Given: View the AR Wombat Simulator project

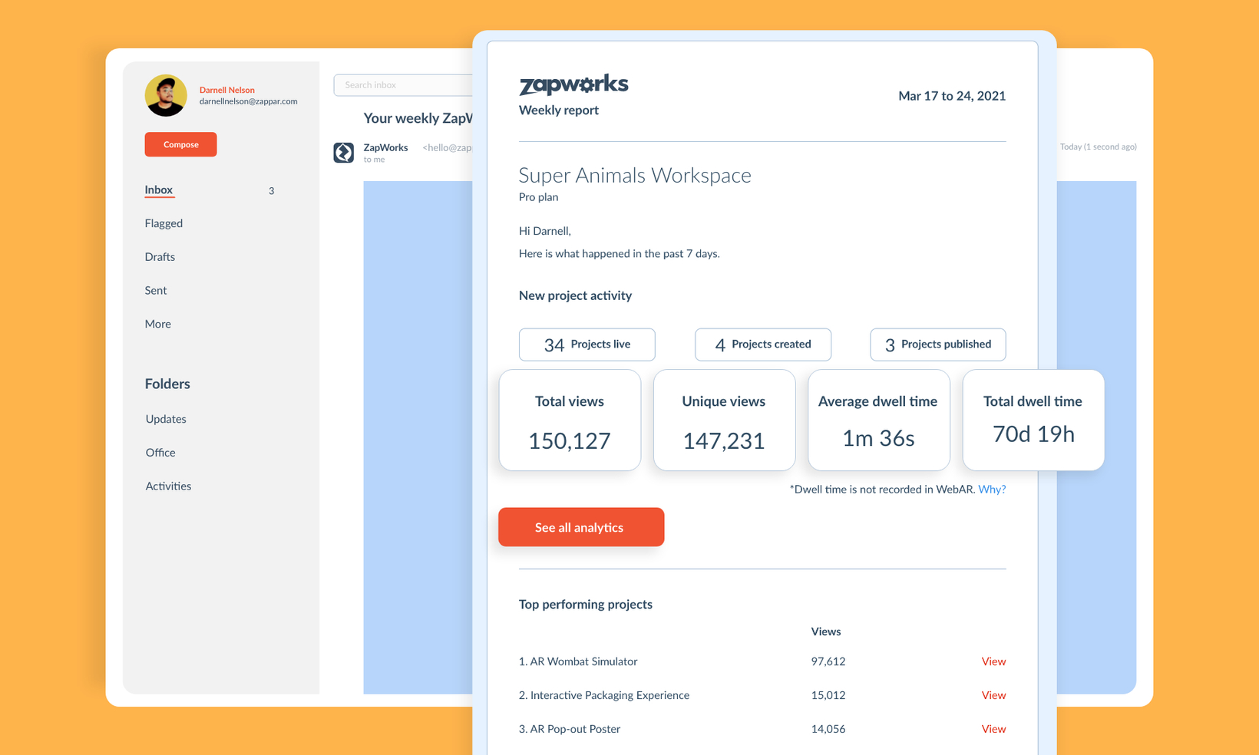Looking at the screenshot, I should click(x=993, y=661).
